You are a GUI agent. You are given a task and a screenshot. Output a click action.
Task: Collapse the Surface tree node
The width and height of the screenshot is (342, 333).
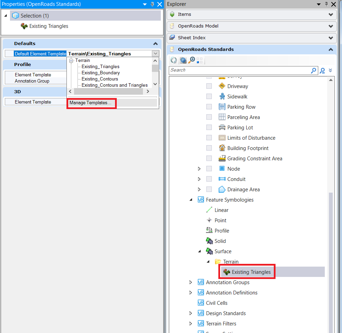199,251
